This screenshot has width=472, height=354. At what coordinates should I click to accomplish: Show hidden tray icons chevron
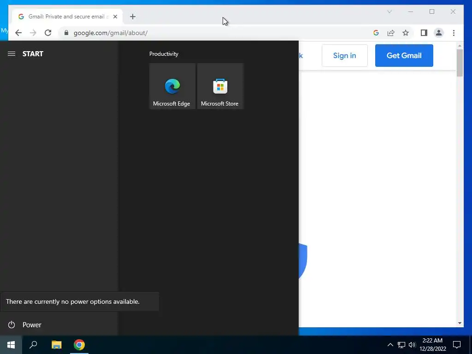tap(390, 345)
